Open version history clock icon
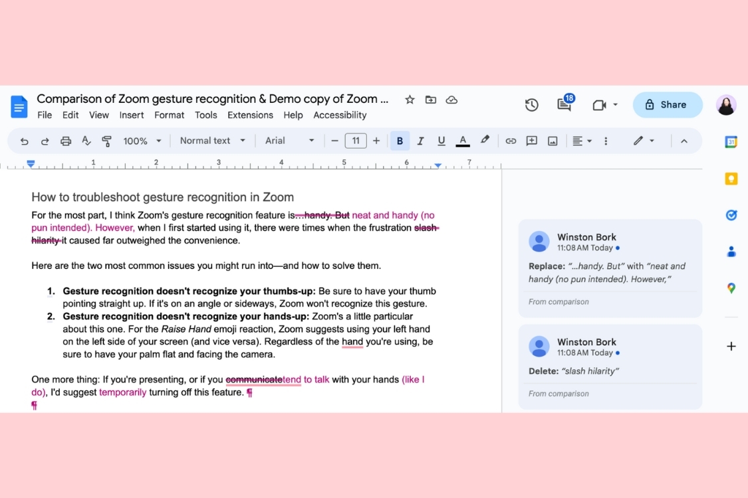748x498 pixels. [531, 105]
